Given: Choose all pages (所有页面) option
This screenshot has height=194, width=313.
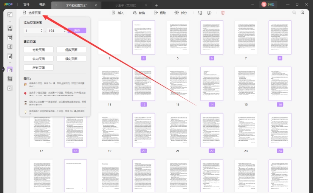Looking at the screenshot, I should tap(39, 68).
